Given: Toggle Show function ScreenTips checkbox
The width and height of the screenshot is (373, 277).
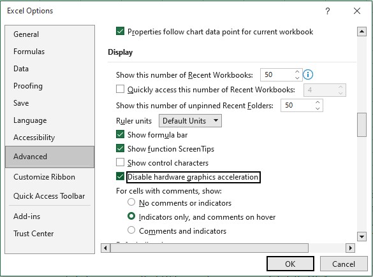Looking at the screenshot, I should (x=120, y=148).
